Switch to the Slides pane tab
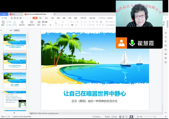This screenshot has width=169, height=119. click(x=17, y=30)
